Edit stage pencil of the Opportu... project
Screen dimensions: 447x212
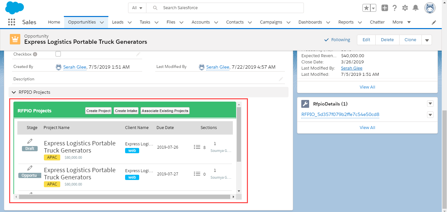click(30, 168)
